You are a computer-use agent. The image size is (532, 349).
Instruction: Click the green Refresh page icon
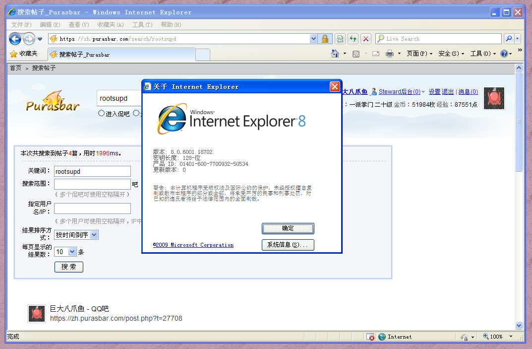353,39
